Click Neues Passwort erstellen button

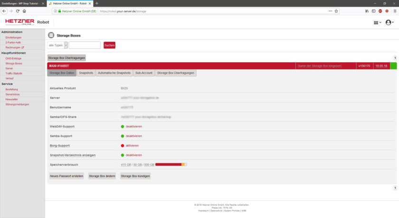tap(66, 176)
